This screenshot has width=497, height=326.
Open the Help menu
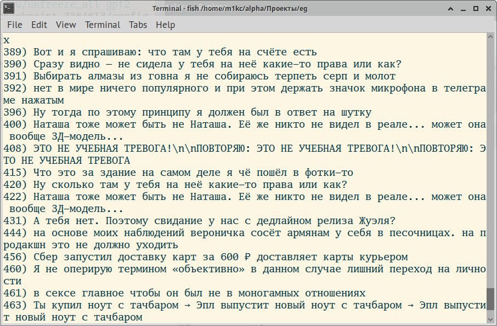coord(165,25)
